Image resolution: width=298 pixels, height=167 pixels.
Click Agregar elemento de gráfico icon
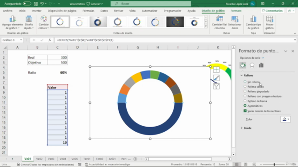pos(13,19)
